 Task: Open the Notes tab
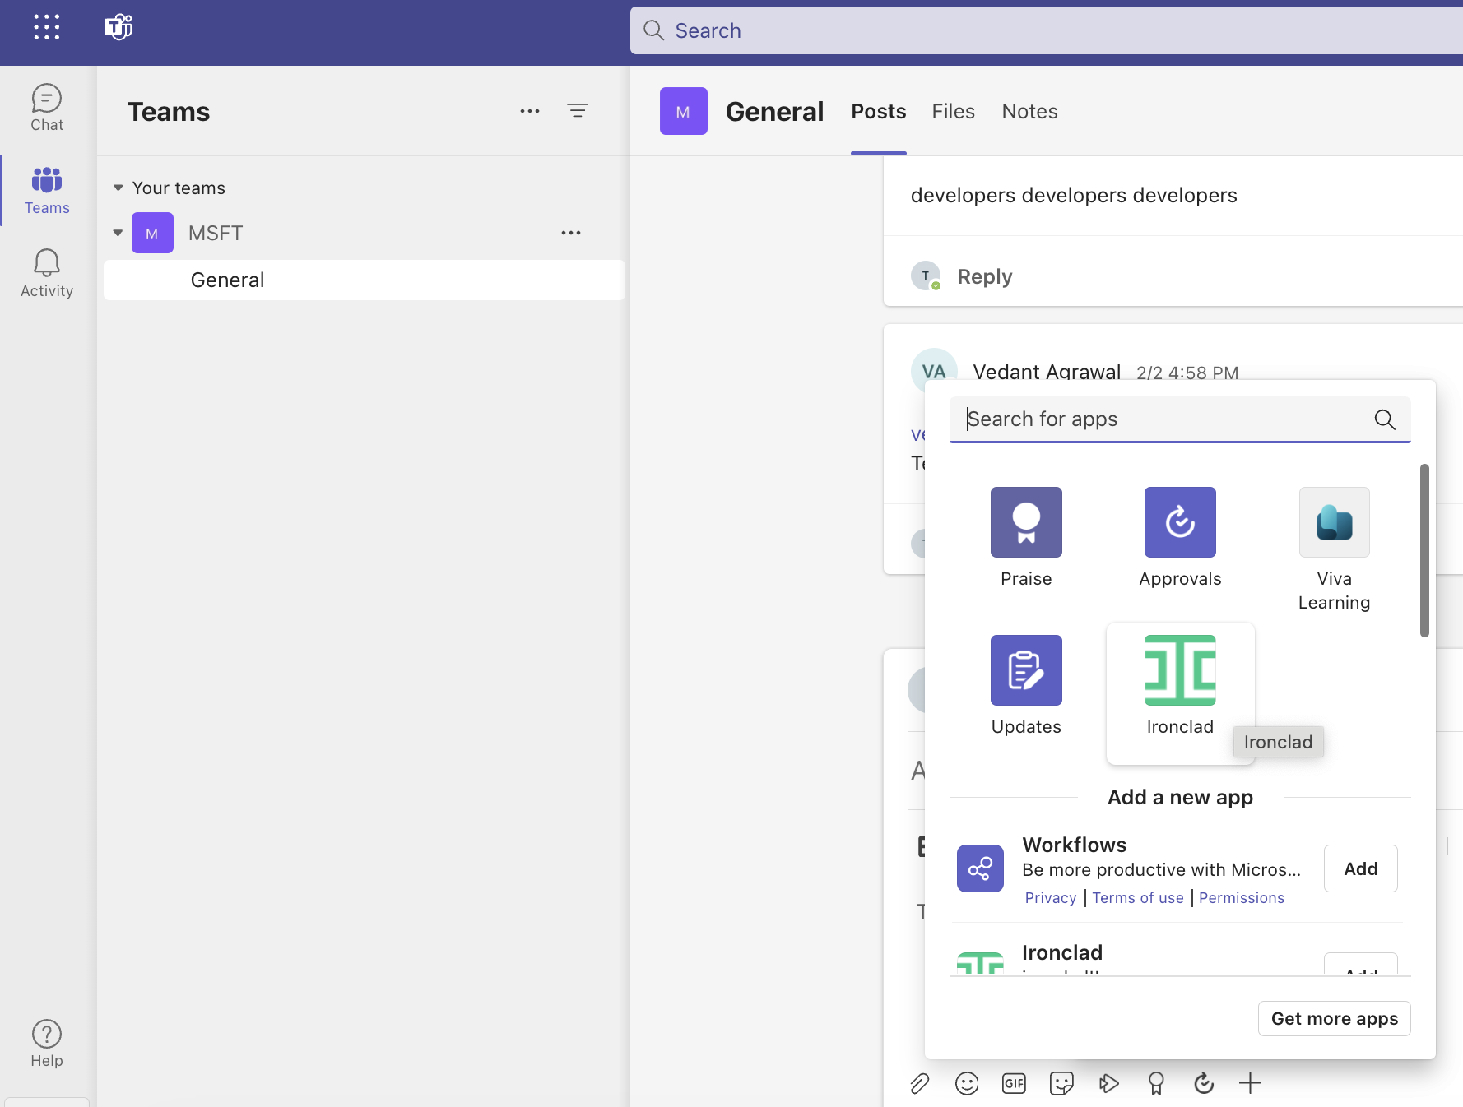point(1029,111)
